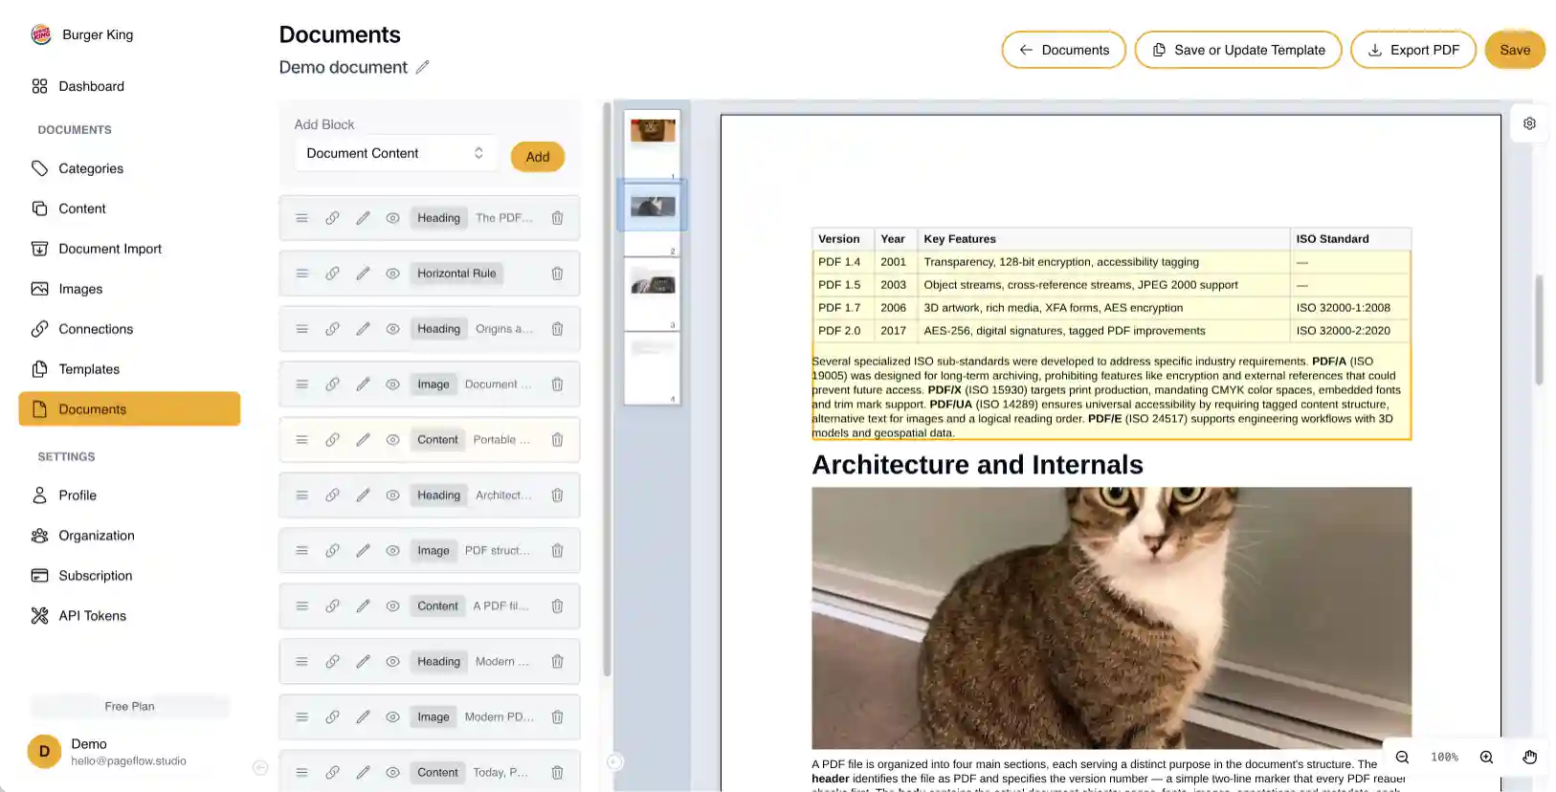Click link icon on 'The PDF' Heading block
The image size is (1556, 792).
332,218
